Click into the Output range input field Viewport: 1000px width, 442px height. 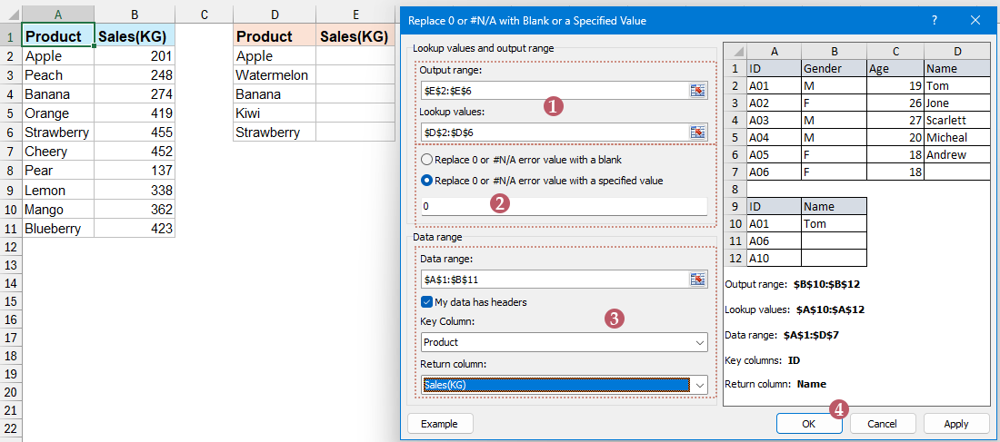pos(553,90)
